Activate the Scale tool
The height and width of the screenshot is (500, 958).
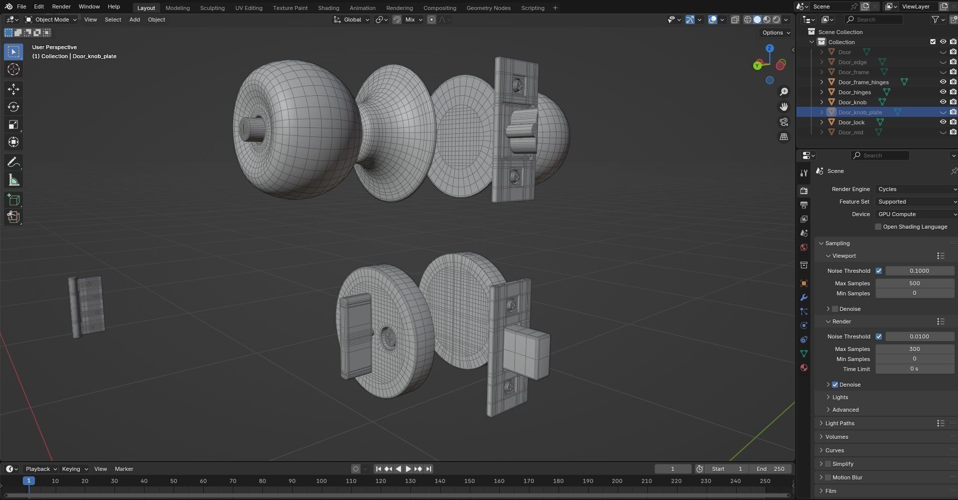(x=14, y=124)
